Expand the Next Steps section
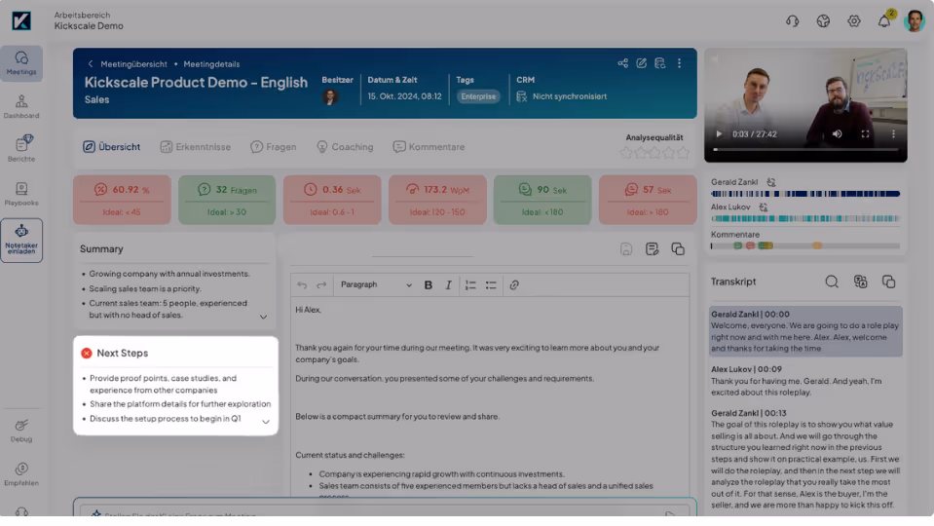The width and height of the screenshot is (934, 526). click(x=266, y=422)
